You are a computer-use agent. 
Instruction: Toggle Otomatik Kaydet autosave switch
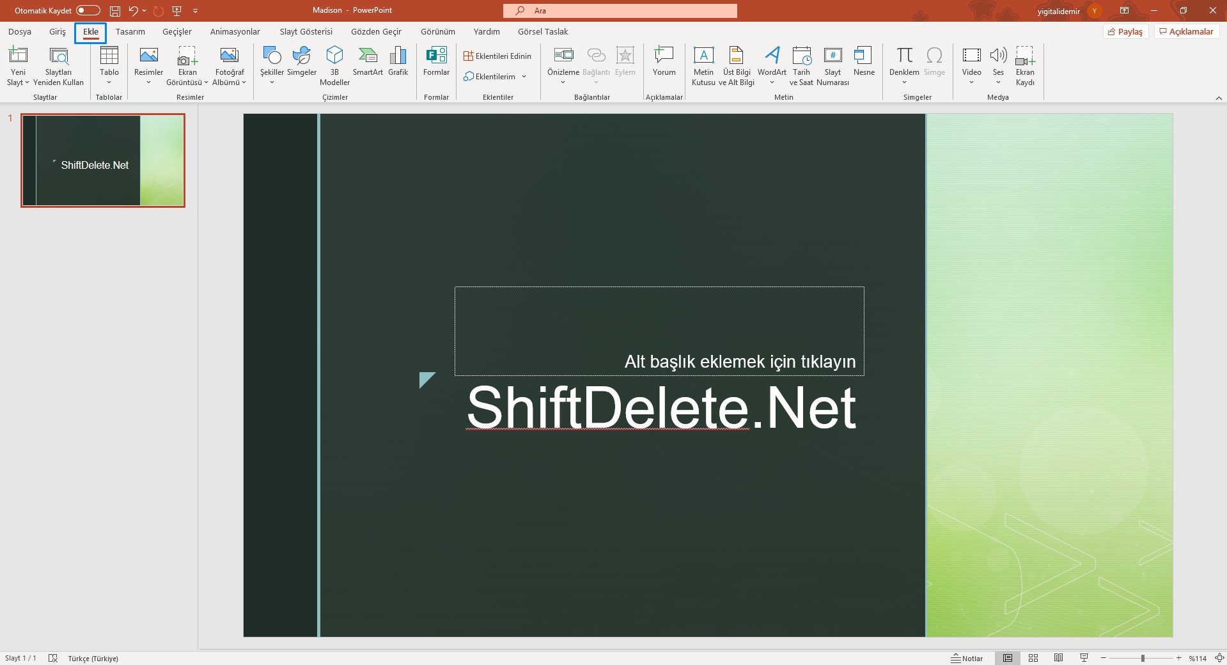[88, 10]
